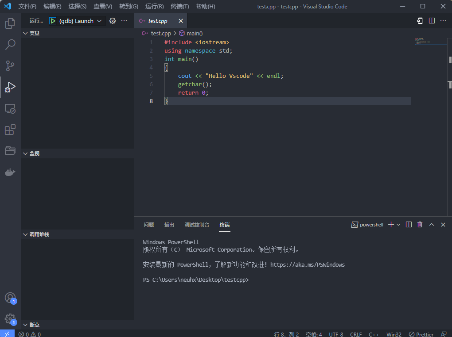Screen dimensions: 452x337
Task: Start debugging with the green play icon
Action: click(53, 21)
